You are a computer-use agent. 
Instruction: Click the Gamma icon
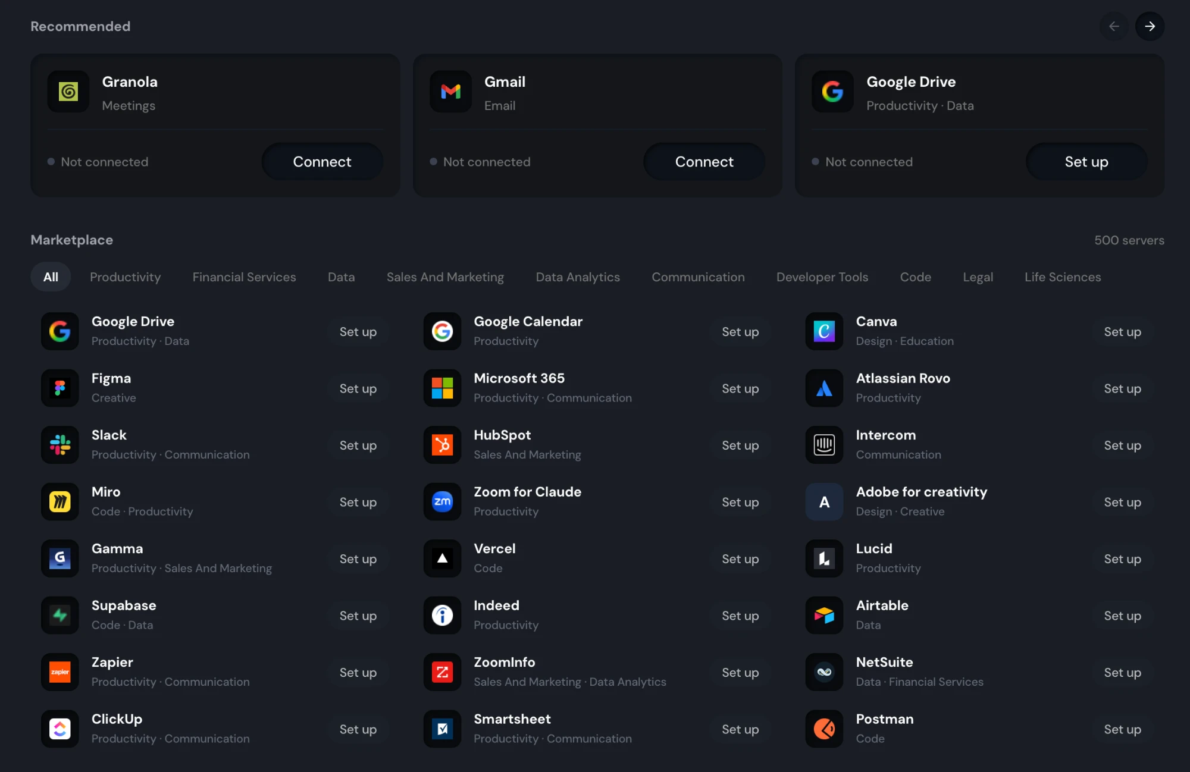click(x=60, y=558)
